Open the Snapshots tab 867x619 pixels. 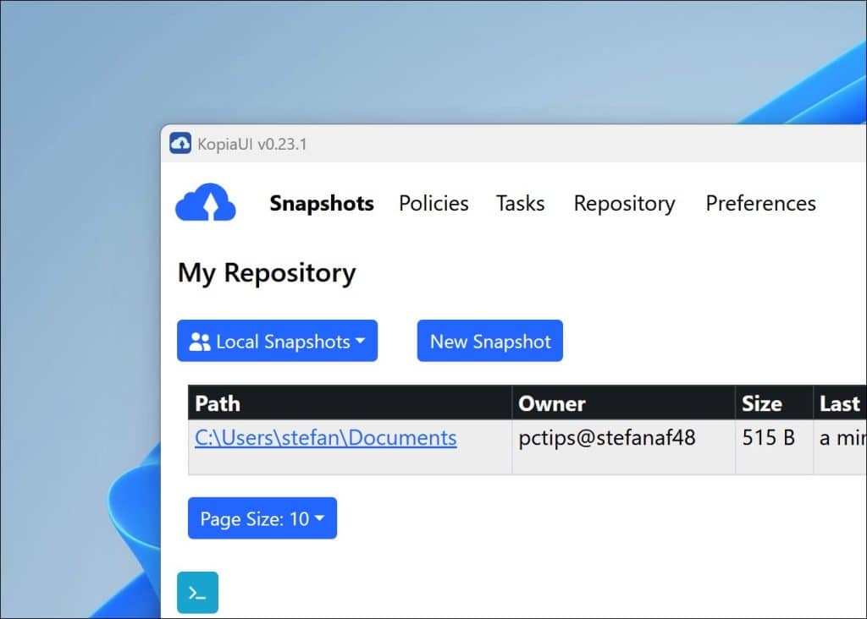pyautogui.click(x=322, y=204)
